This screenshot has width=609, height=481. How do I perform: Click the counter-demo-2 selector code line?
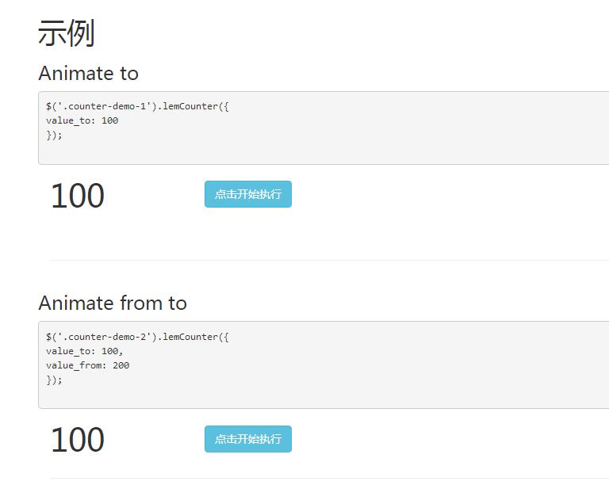click(x=137, y=337)
